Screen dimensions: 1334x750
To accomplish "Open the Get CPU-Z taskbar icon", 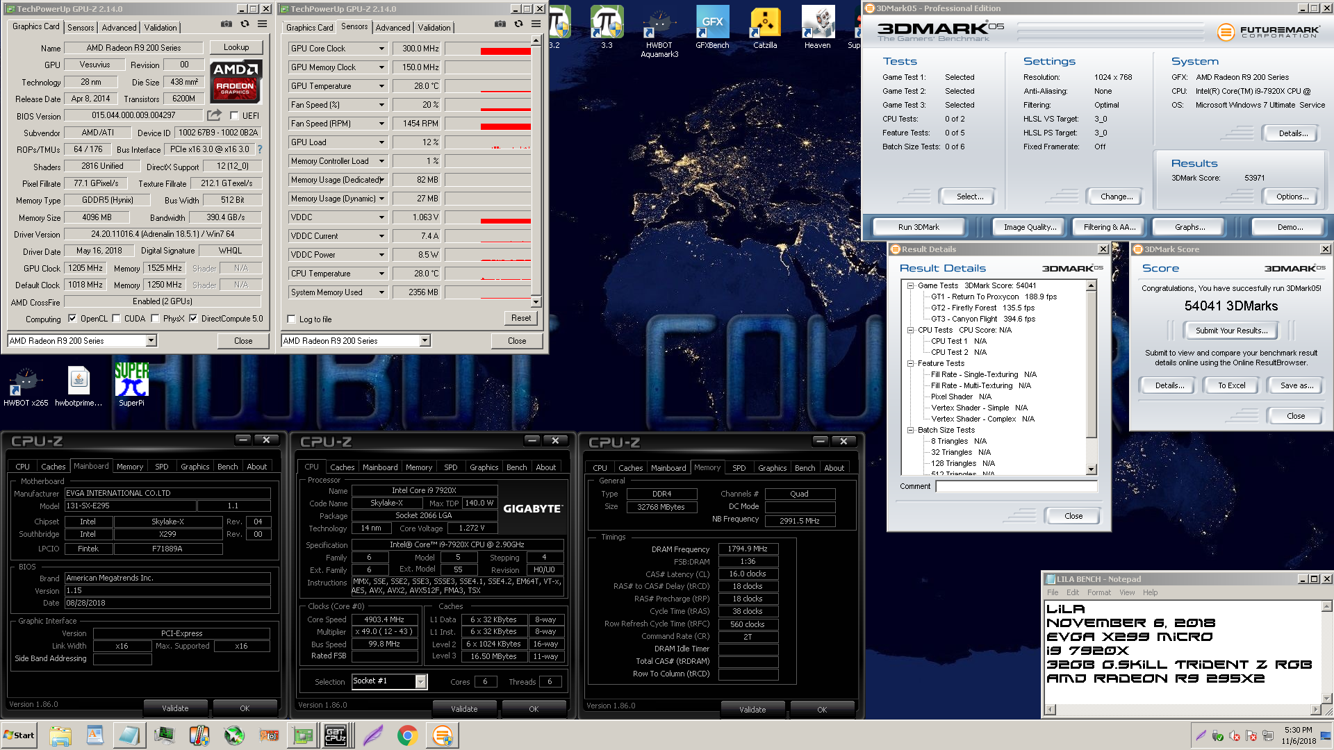I will pyautogui.click(x=336, y=735).
